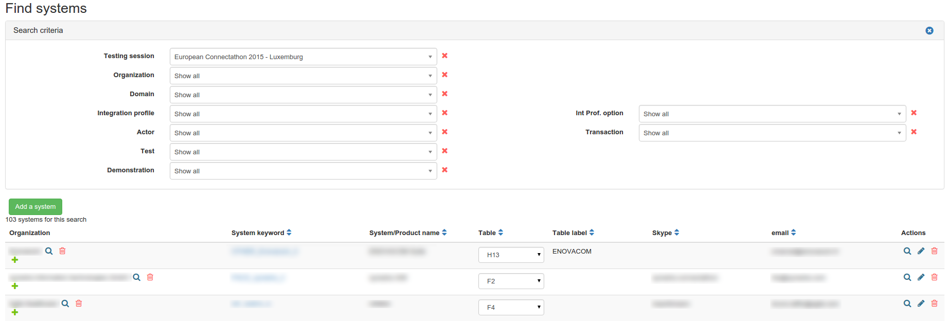Image resolution: width=947 pixels, height=321 pixels.
Task: Clear the Transaction filter
Action: 914,132
